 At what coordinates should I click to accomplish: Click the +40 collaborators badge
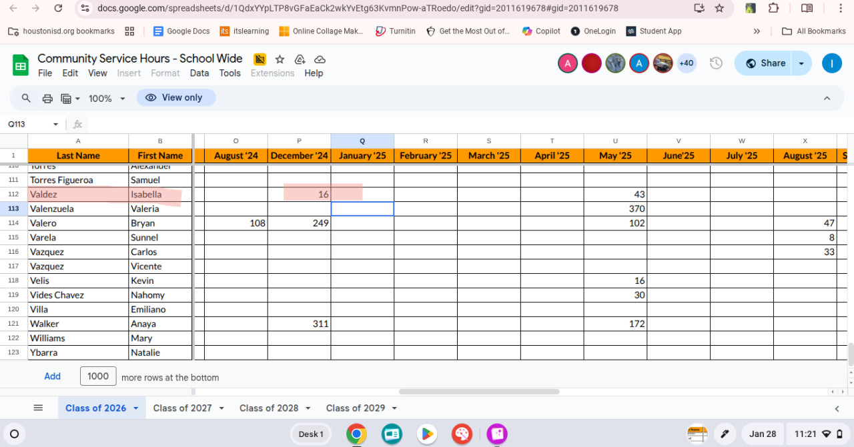pos(686,63)
